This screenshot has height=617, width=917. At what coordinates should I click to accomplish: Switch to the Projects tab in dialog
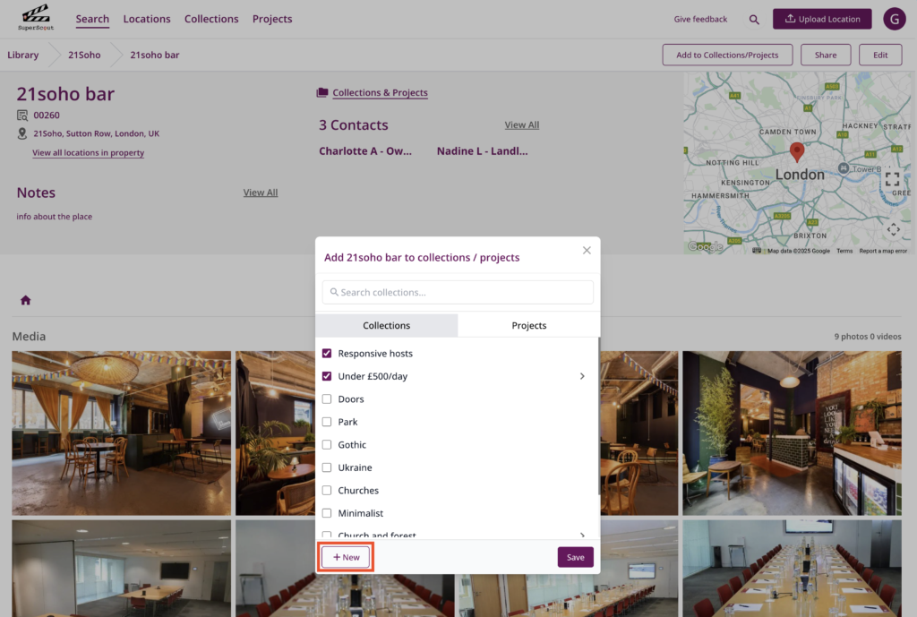[528, 325]
